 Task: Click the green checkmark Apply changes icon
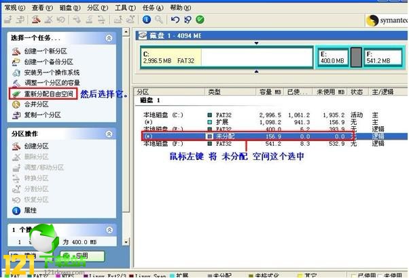[x=200, y=20]
